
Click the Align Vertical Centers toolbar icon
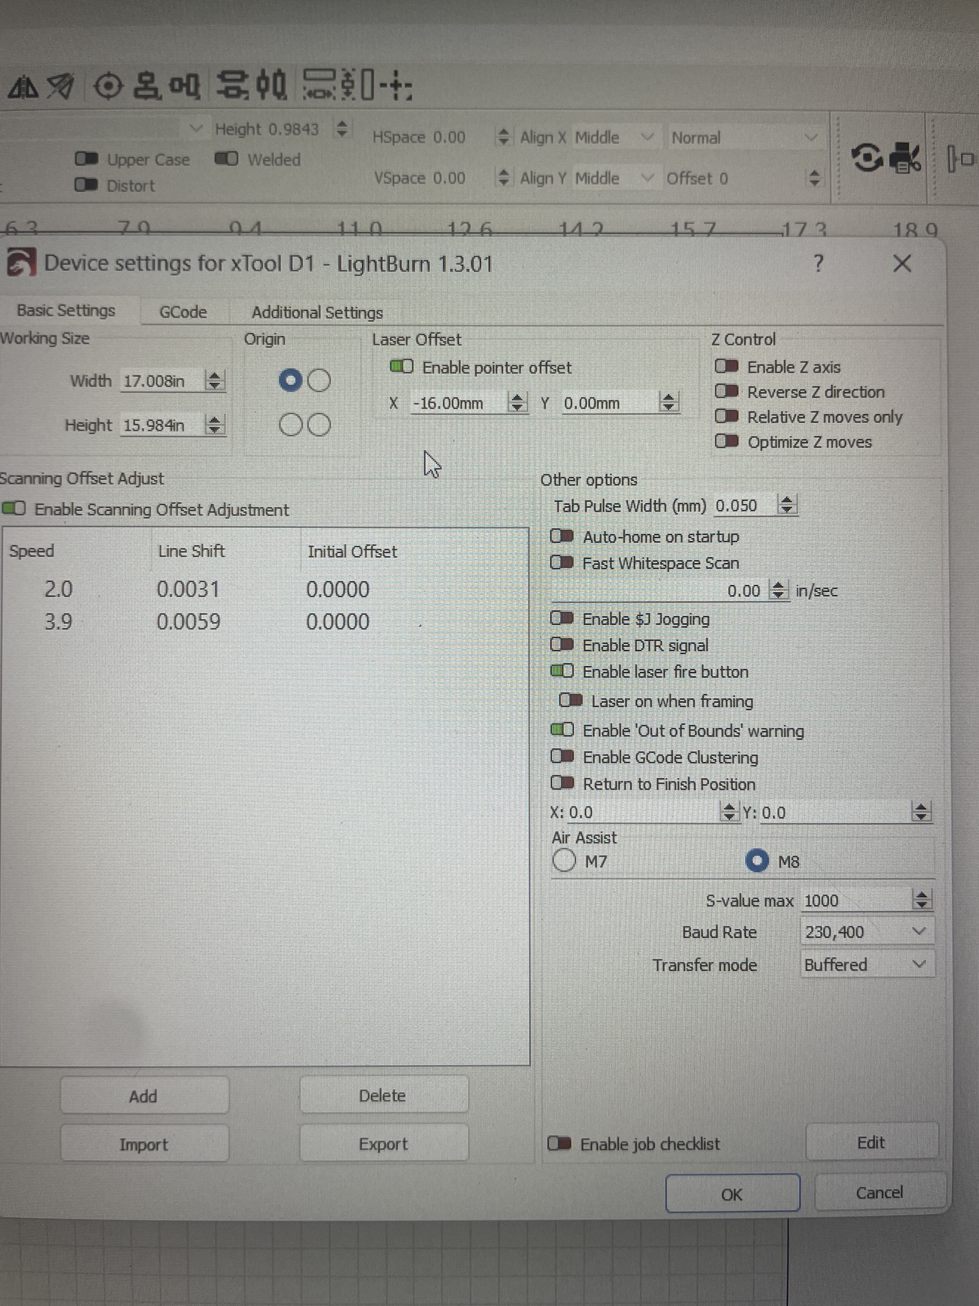(148, 86)
